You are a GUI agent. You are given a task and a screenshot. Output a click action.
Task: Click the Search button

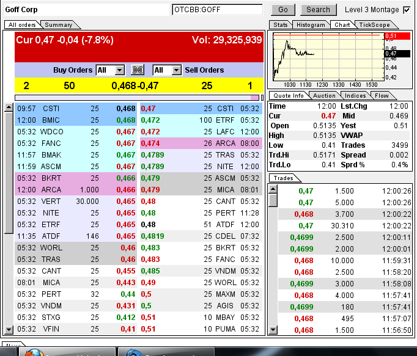[x=318, y=10]
